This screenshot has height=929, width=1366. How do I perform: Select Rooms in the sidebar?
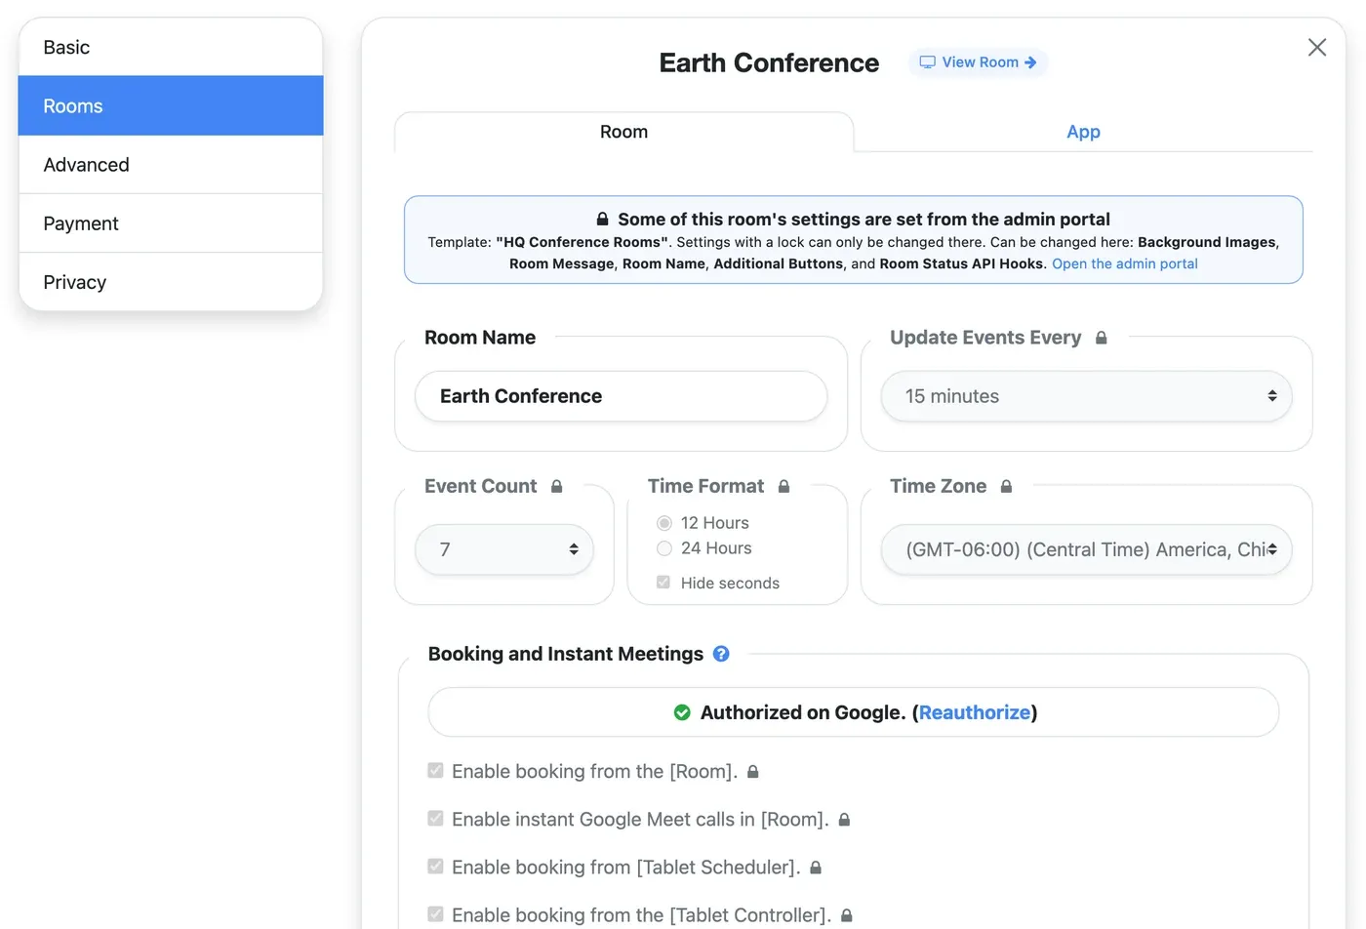171,105
